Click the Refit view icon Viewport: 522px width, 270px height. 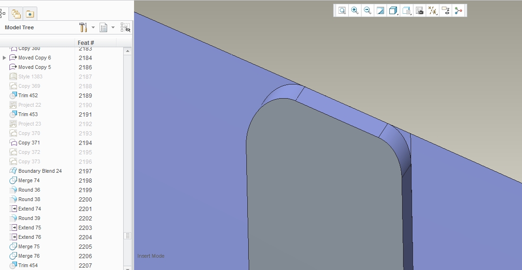(342, 10)
